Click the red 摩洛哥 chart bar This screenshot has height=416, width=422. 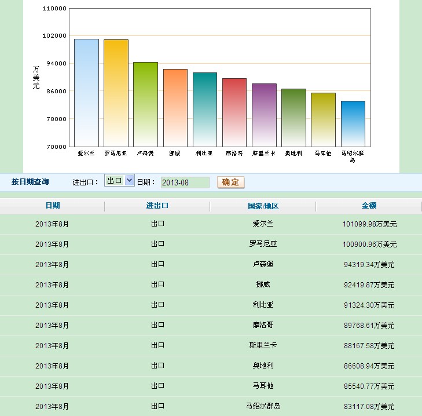234,112
